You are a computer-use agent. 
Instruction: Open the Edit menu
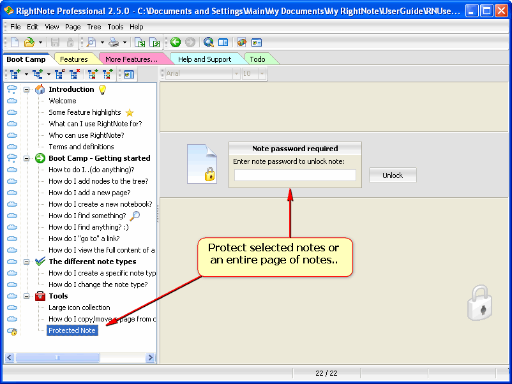(33, 27)
